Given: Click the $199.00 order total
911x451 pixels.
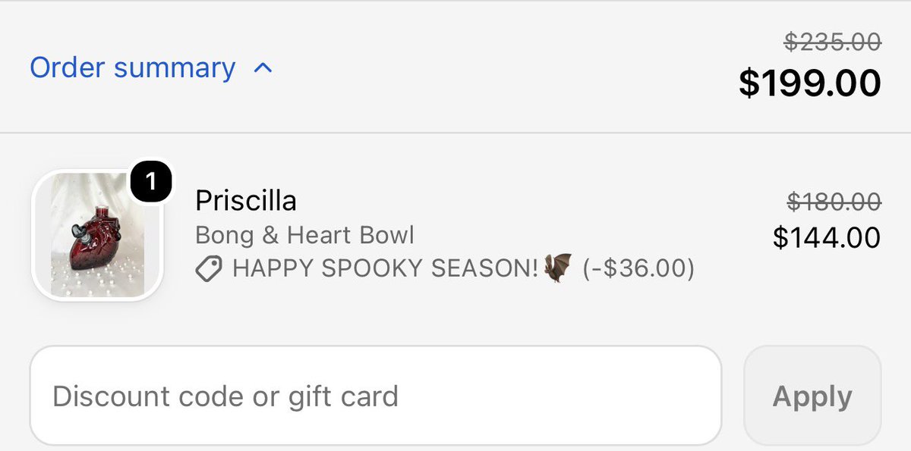Looking at the screenshot, I should [x=810, y=83].
